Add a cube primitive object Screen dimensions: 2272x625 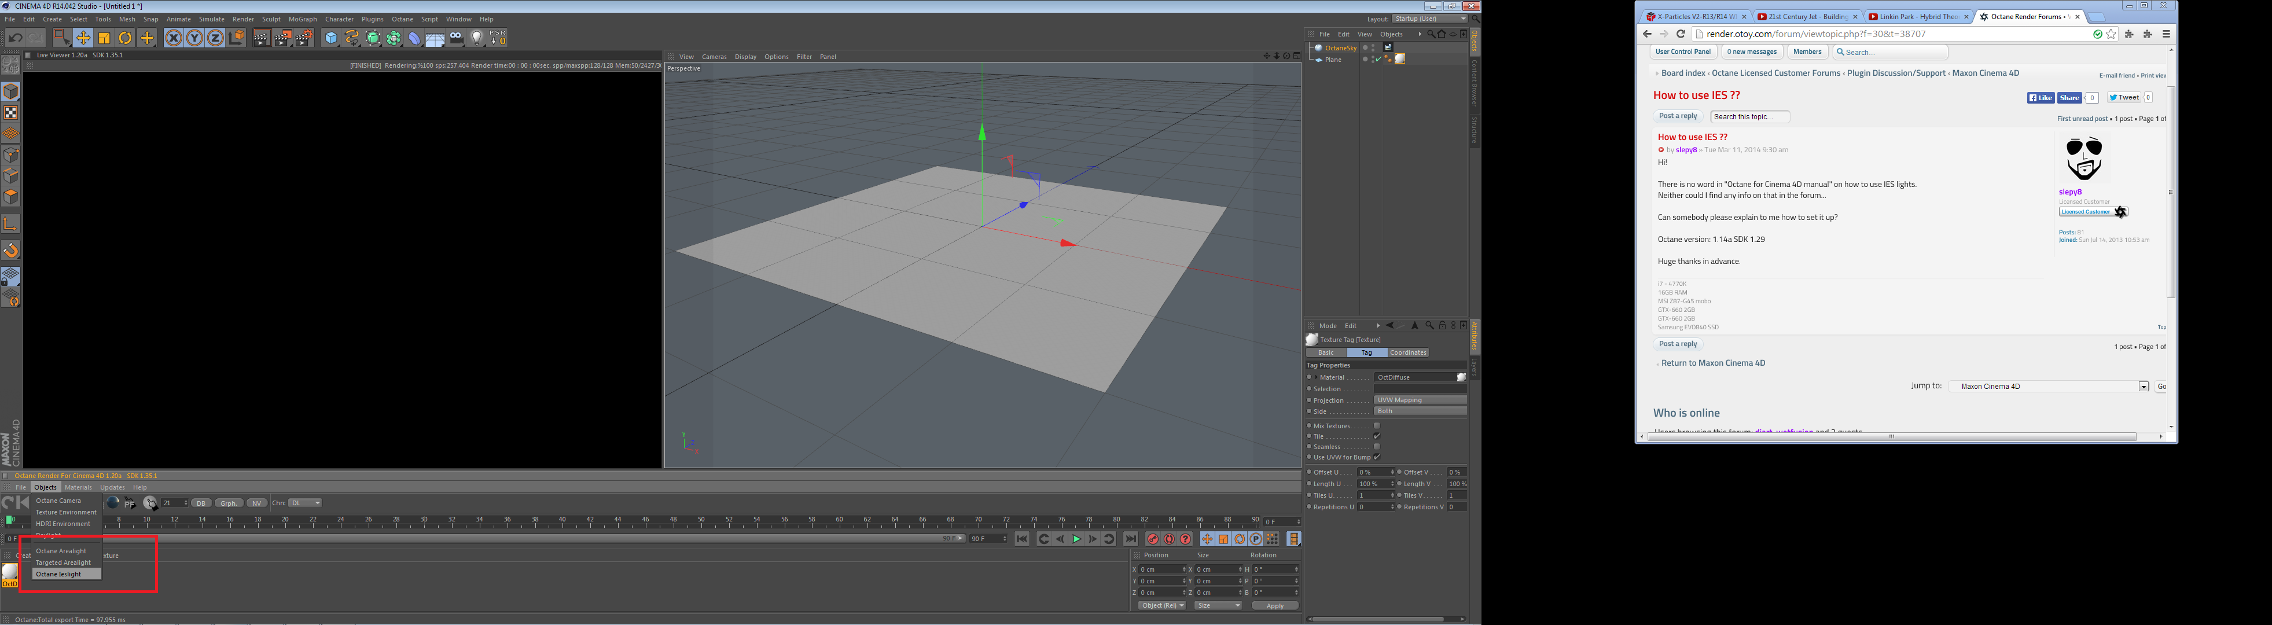click(331, 38)
